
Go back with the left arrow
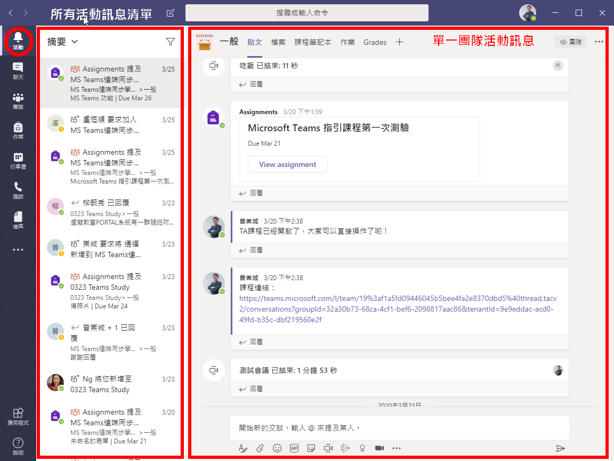[11, 13]
